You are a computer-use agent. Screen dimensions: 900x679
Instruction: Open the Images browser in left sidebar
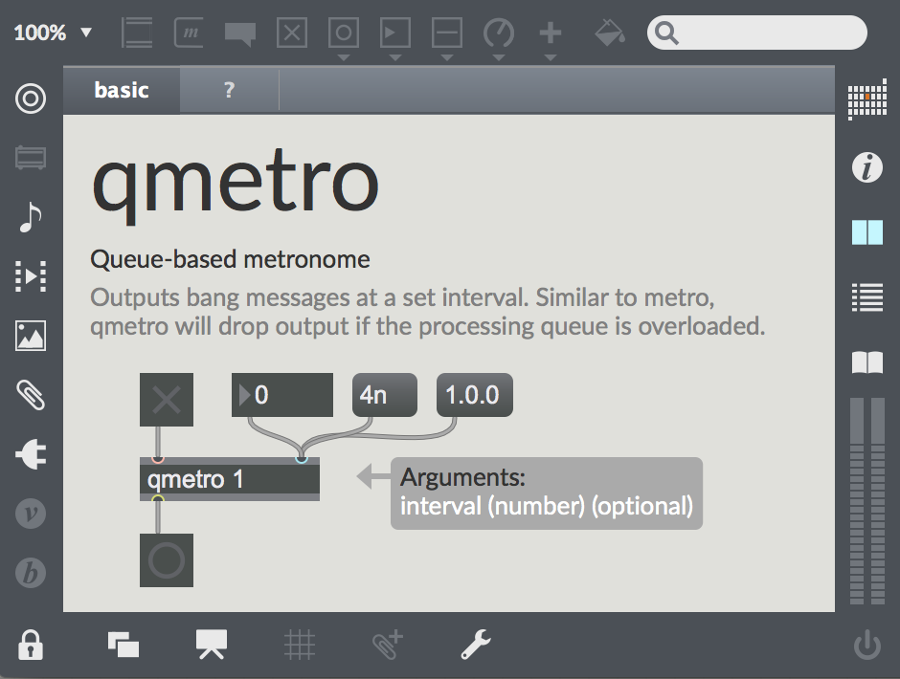pos(31,336)
